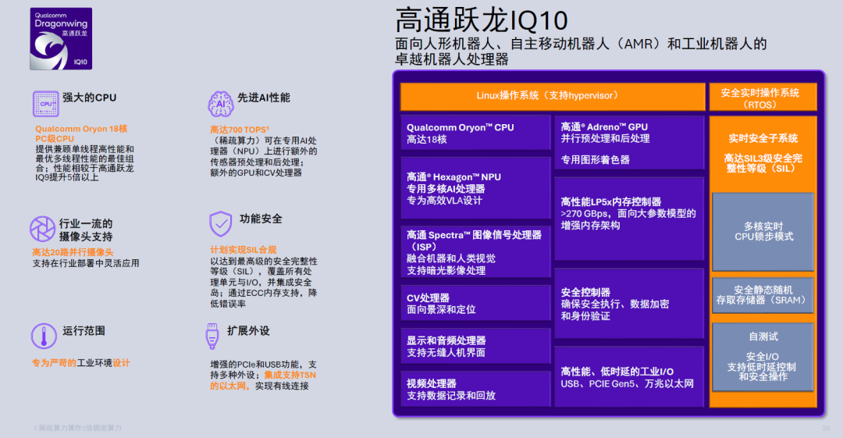
Task: Click the AI brain icon
Action: [220, 104]
